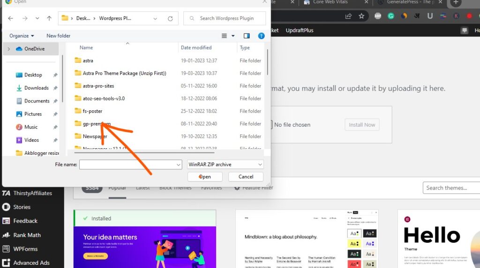Viewport: 480px width, 268px height.
Task: Expand the OneDrive tree node
Action: click(8, 49)
